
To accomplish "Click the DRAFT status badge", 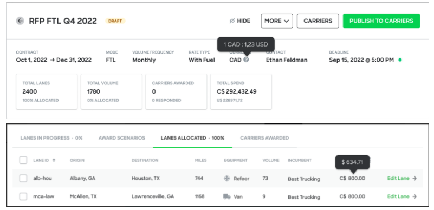I will pos(115,21).
